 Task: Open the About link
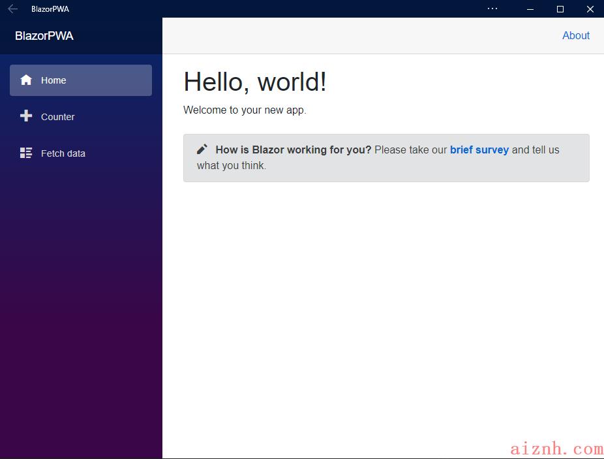pos(576,35)
